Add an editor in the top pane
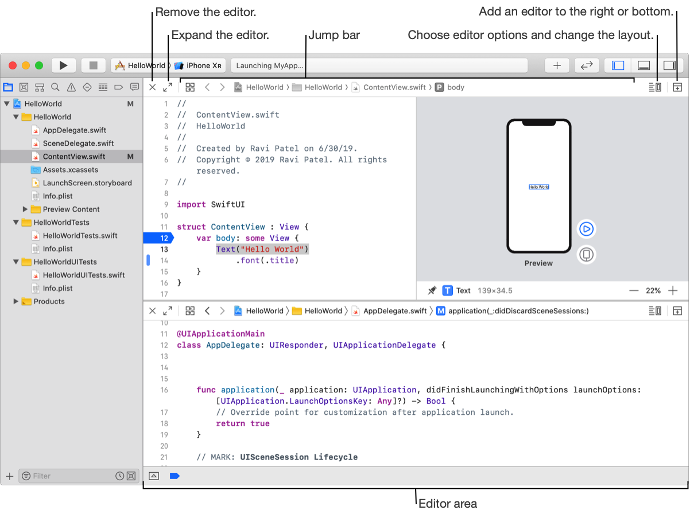 [677, 87]
